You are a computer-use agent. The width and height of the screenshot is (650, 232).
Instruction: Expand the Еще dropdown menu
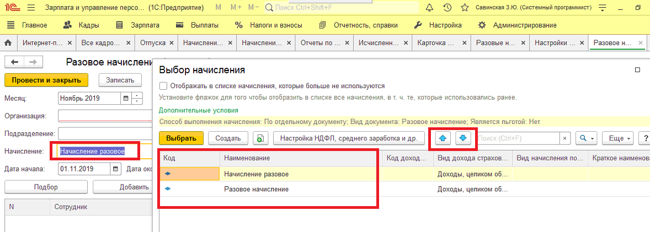click(617, 138)
